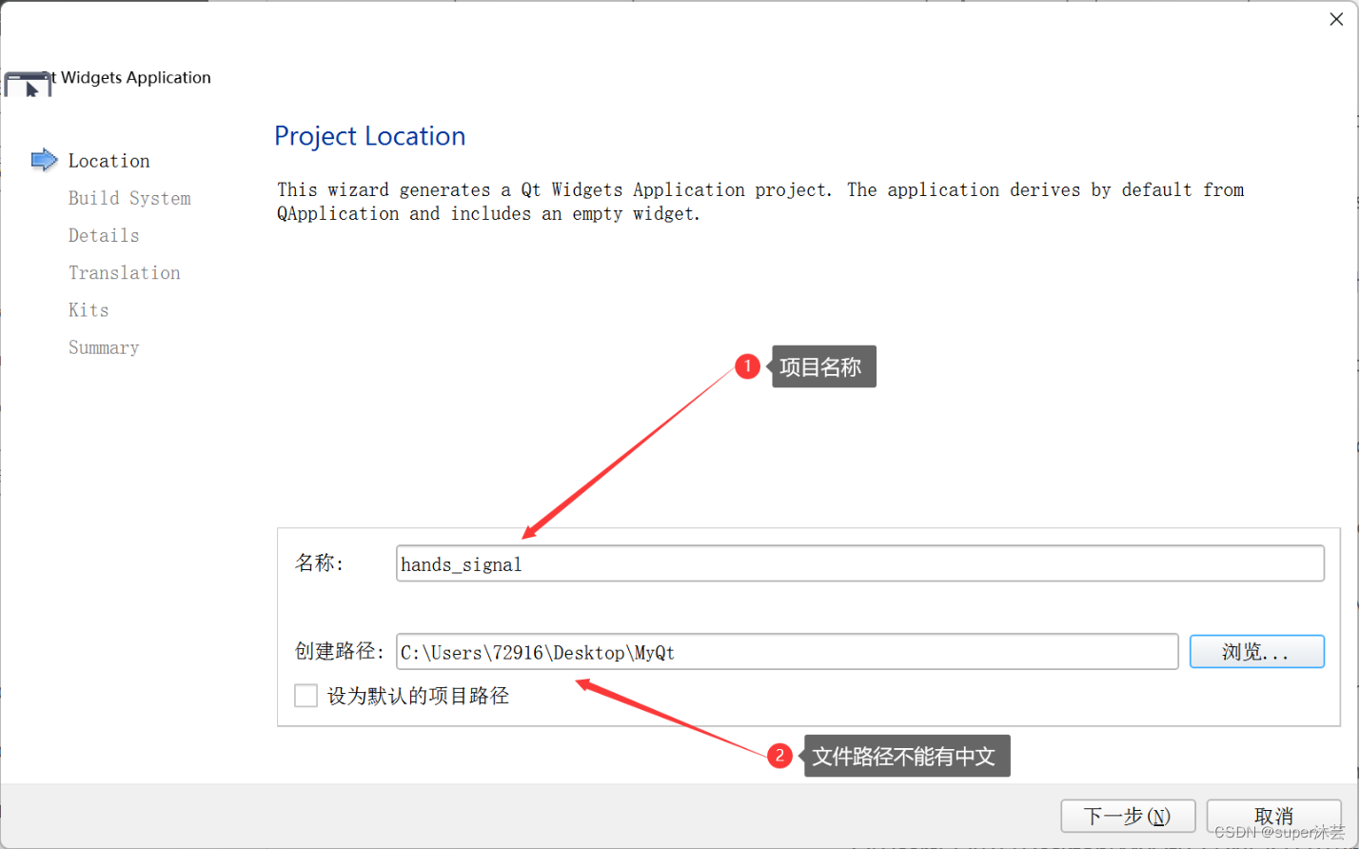Image resolution: width=1360 pixels, height=849 pixels.
Task: Open the Details wizard step
Action: 104,235
